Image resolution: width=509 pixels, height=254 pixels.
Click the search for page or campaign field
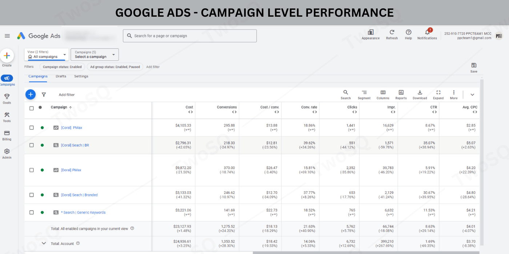[x=190, y=36]
